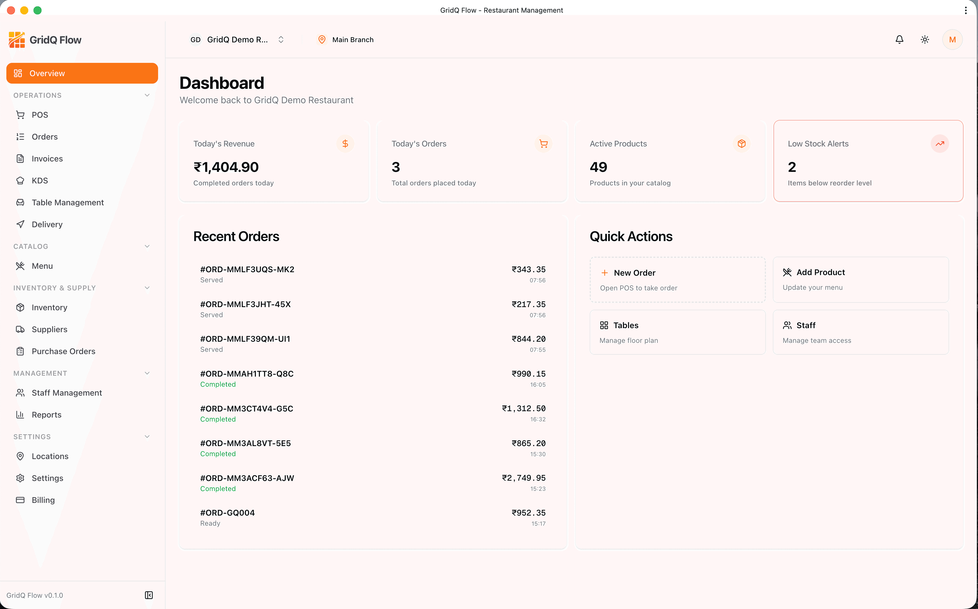Click the light mode sun icon
978x609 pixels.
point(925,39)
